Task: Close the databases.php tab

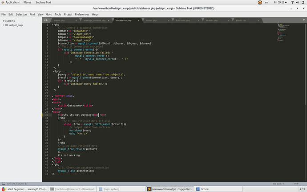Action: tap(138, 20)
